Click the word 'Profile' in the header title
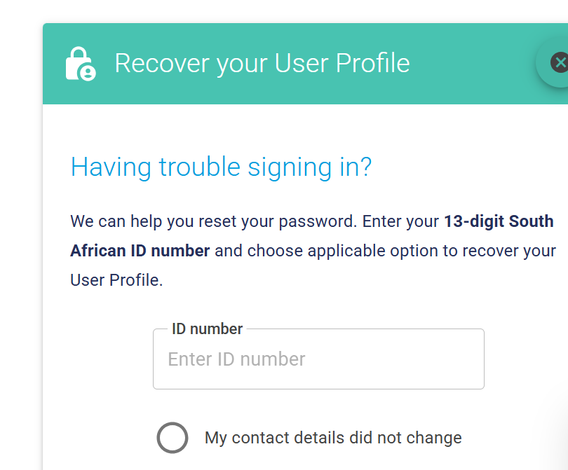This screenshot has height=470, width=568. [x=373, y=63]
